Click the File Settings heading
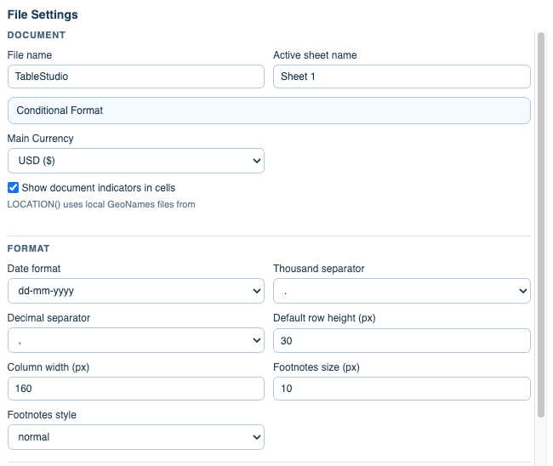 point(43,14)
